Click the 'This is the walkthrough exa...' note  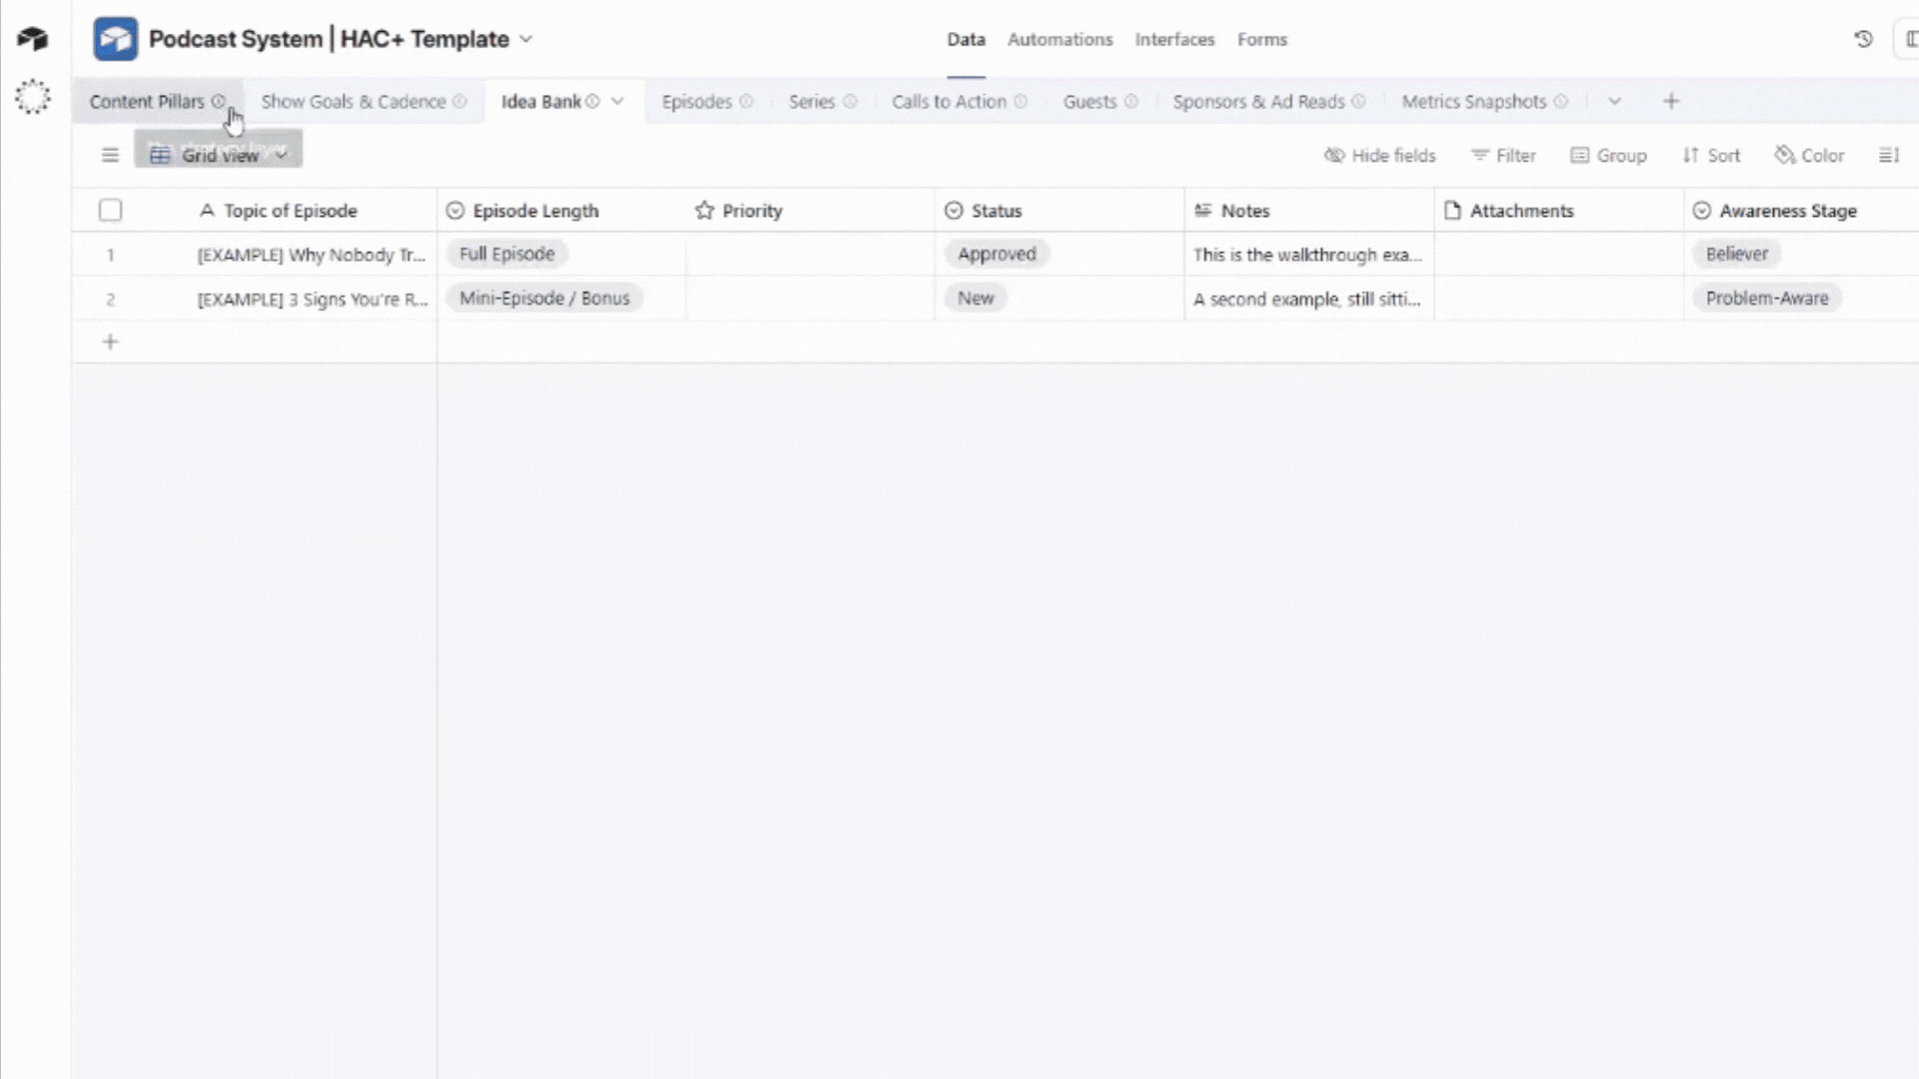pyautogui.click(x=1308, y=255)
